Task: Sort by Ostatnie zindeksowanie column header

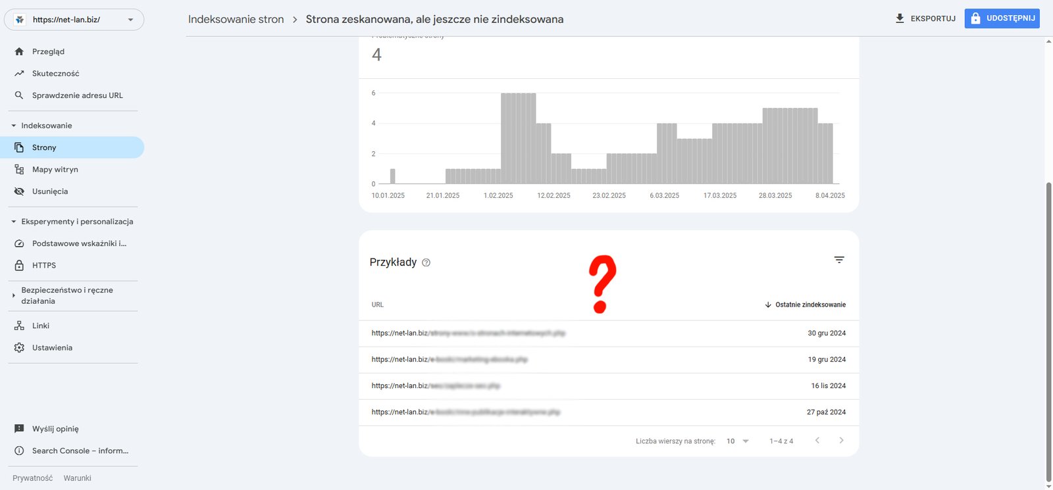Action: [809, 305]
